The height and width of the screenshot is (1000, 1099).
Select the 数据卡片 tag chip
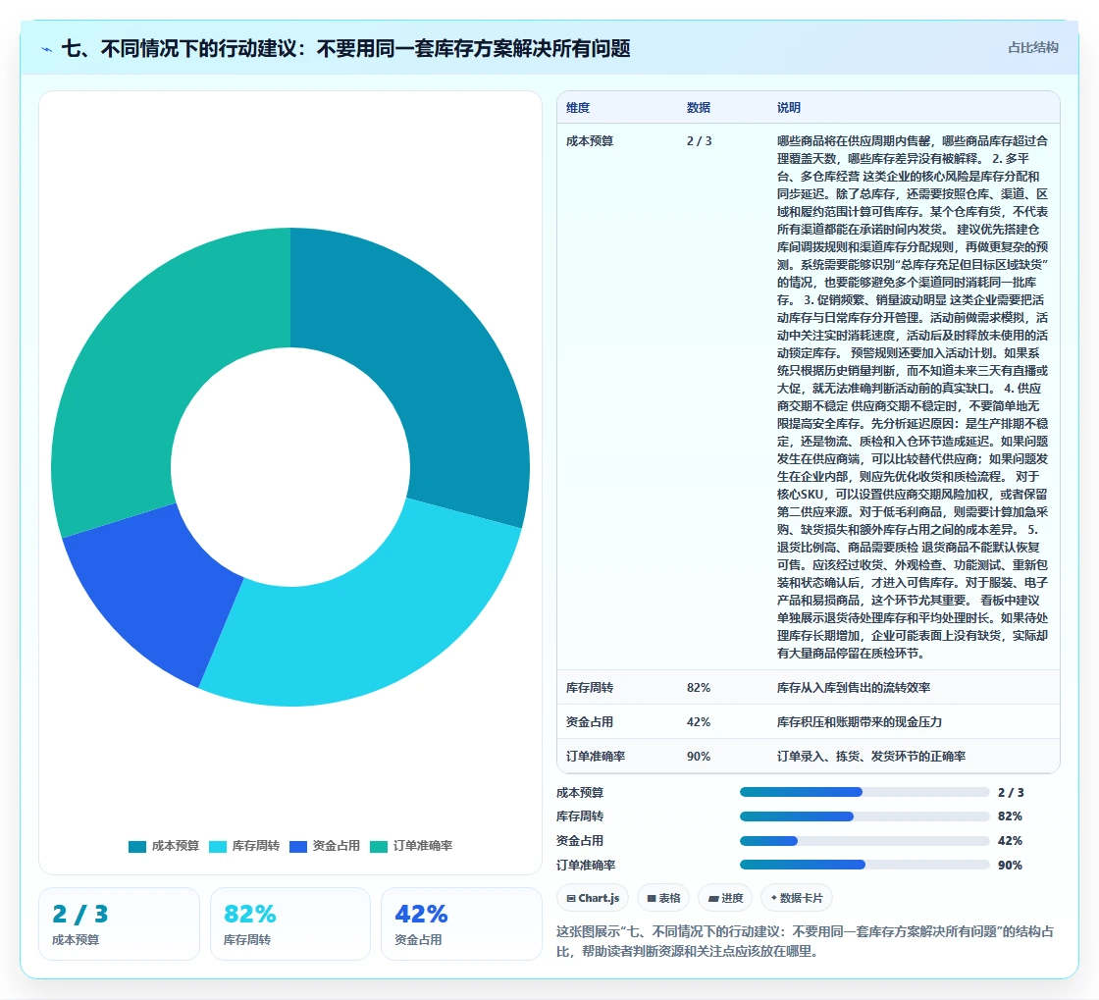pos(796,898)
